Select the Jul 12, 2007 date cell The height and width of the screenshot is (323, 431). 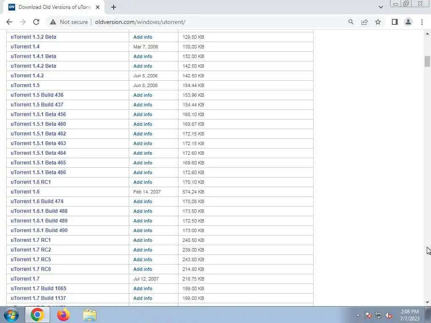pyautogui.click(x=146, y=279)
